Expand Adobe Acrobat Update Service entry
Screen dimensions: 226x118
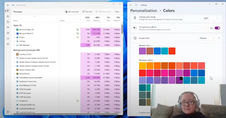click(14, 58)
